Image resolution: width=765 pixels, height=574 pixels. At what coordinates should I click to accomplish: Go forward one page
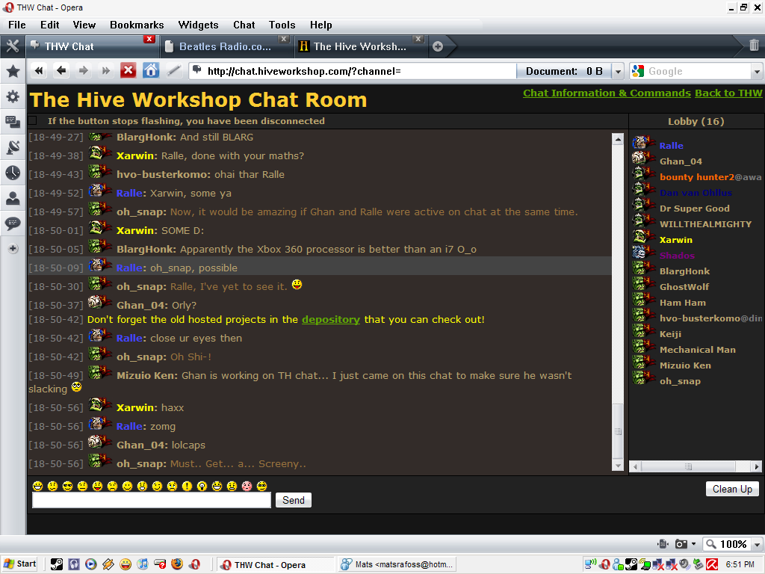[84, 71]
